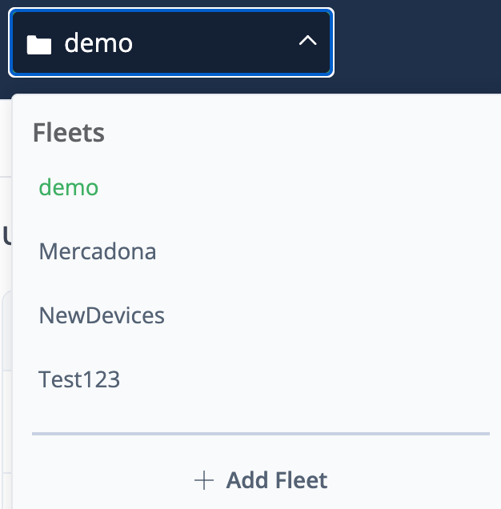Viewport: 501px width, 509px height.
Task: Click the divider line above Add Fleet
Action: [260, 434]
